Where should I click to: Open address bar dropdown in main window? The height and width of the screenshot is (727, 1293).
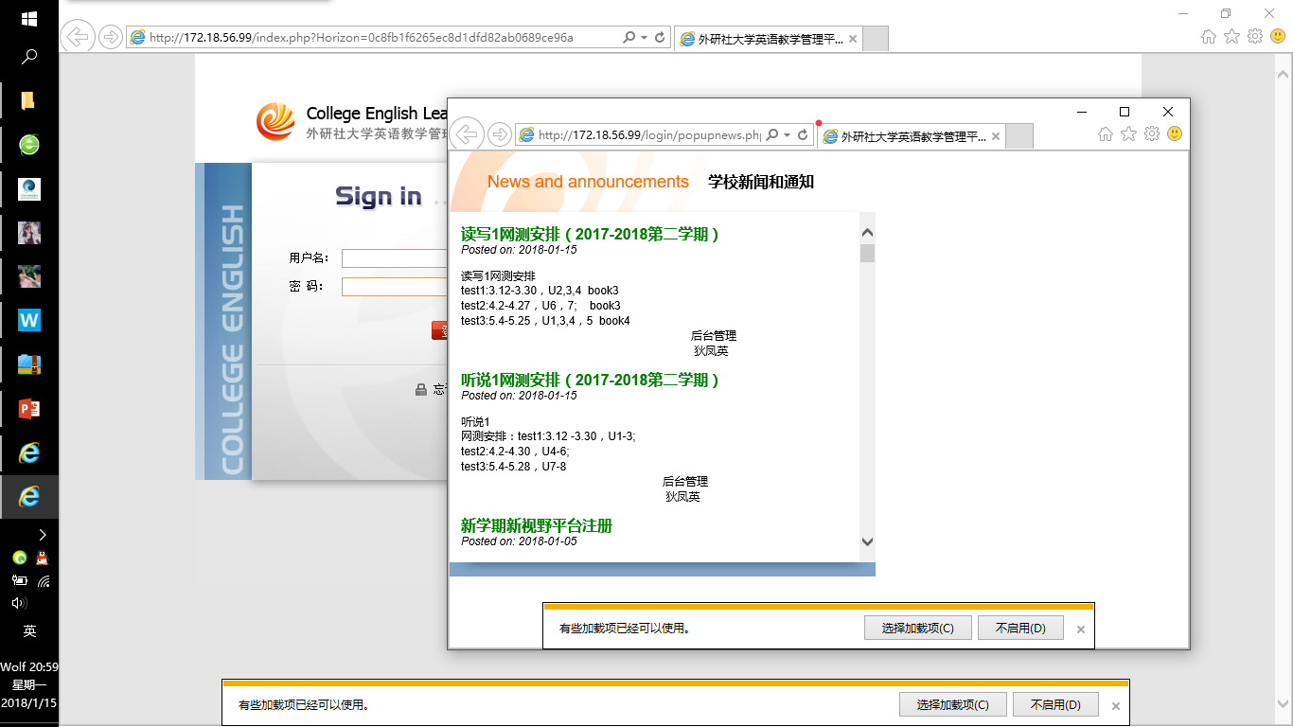click(645, 38)
